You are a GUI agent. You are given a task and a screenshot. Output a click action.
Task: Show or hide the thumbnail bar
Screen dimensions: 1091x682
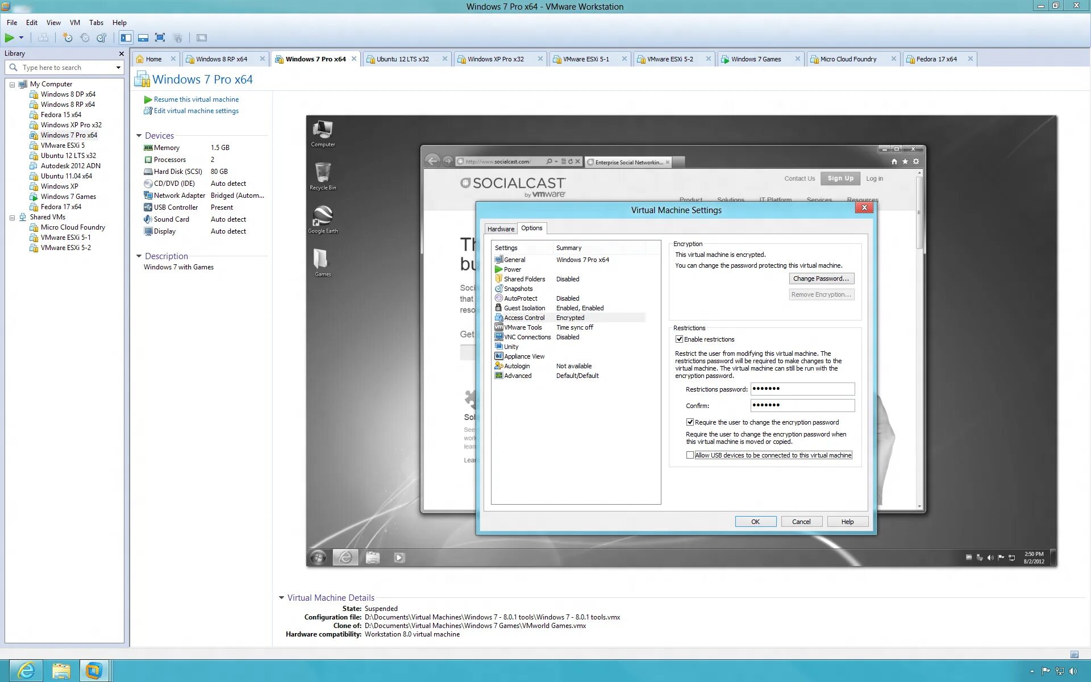[143, 38]
